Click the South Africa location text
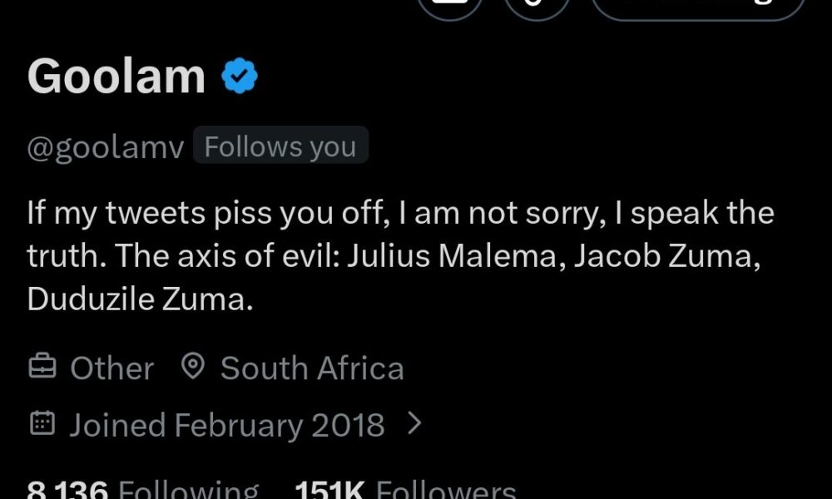The image size is (832, 499). (312, 368)
